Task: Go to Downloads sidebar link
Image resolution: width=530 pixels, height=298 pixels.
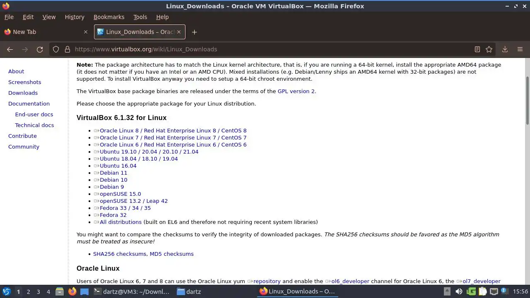Action: click(x=23, y=93)
